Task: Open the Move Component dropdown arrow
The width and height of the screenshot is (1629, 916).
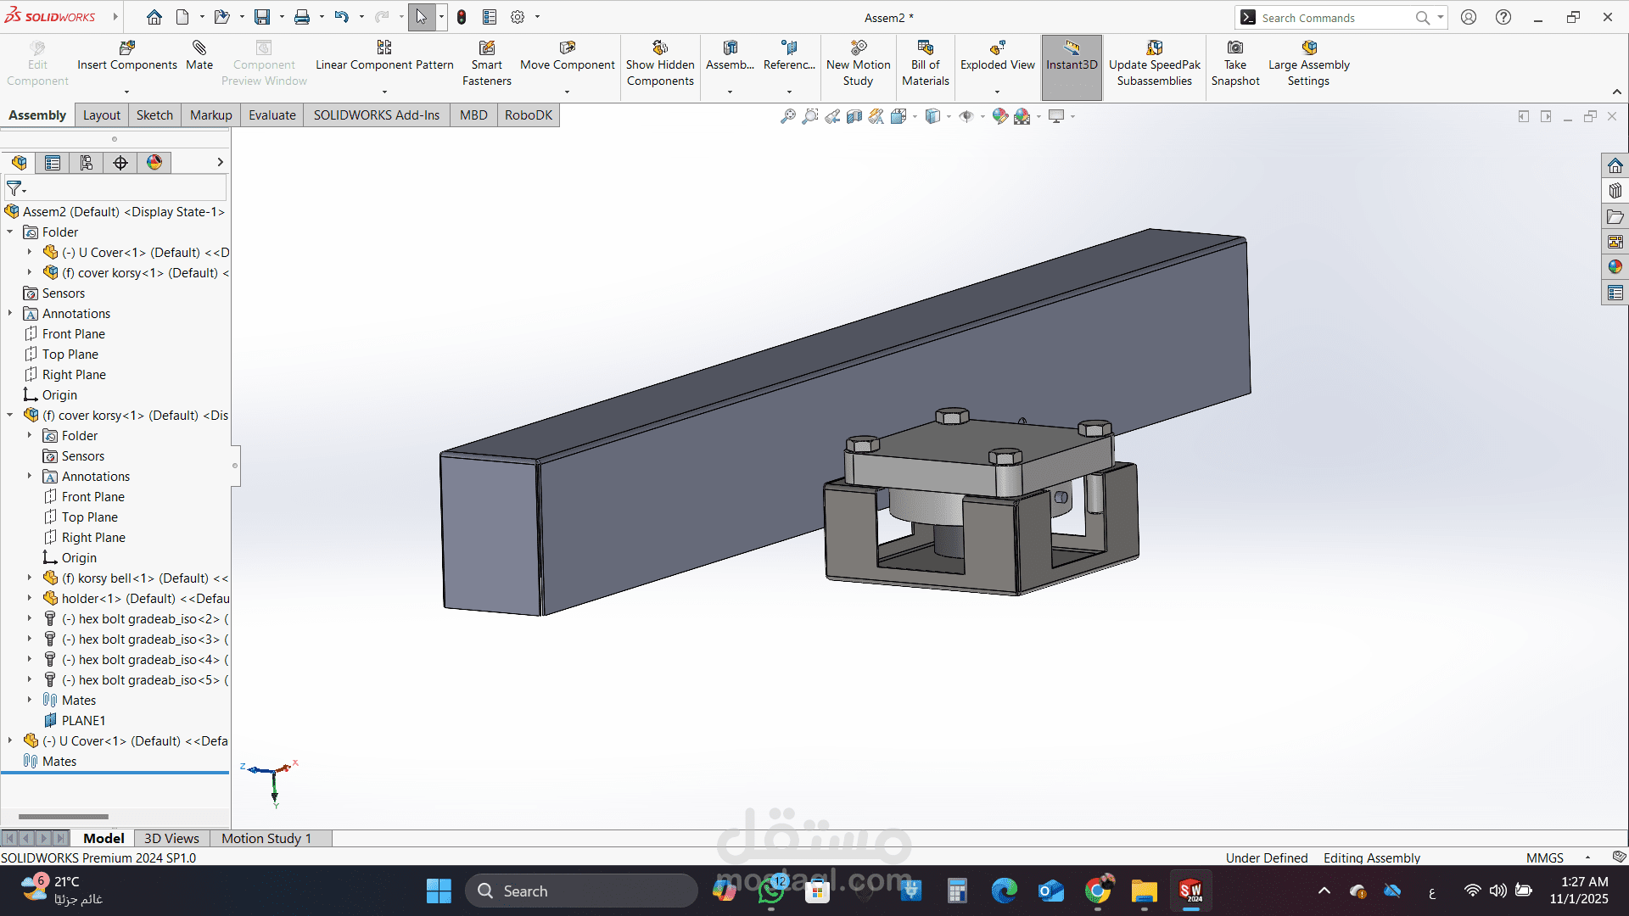Action: click(x=567, y=92)
